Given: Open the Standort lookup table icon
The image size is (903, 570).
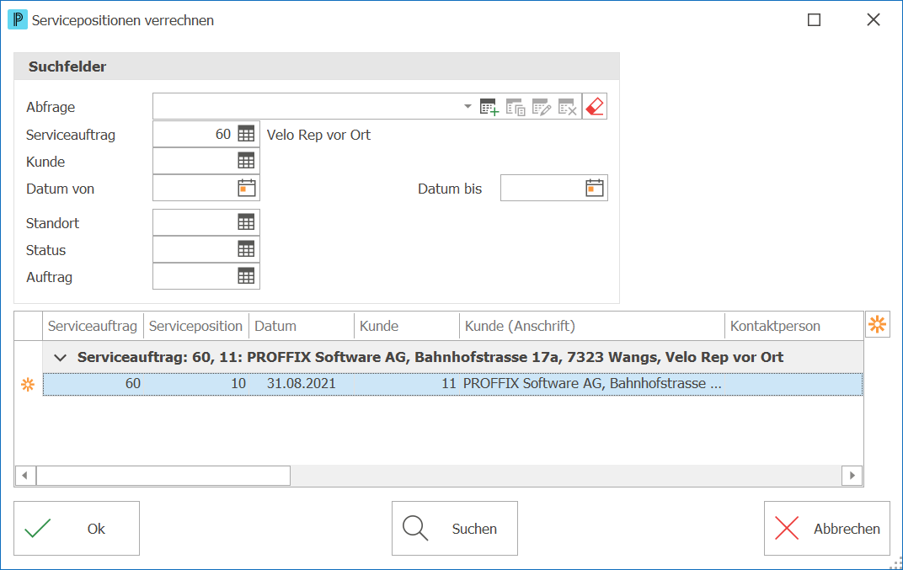Looking at the screenshot, I should pyautogui.click(x=246, y=222).
